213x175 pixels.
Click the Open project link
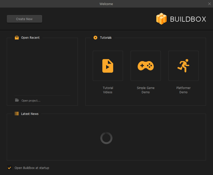31,100
